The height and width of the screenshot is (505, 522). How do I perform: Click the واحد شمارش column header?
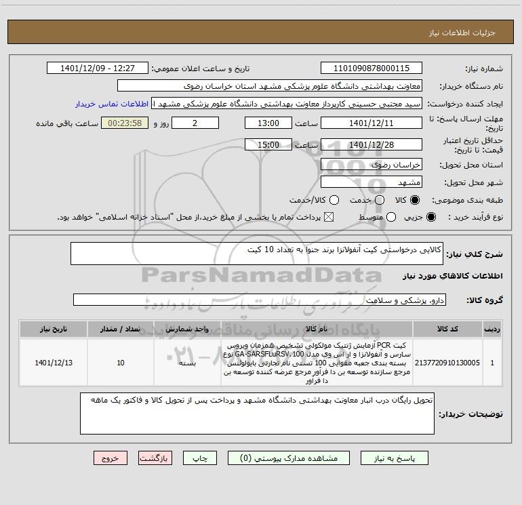(187, 329)
